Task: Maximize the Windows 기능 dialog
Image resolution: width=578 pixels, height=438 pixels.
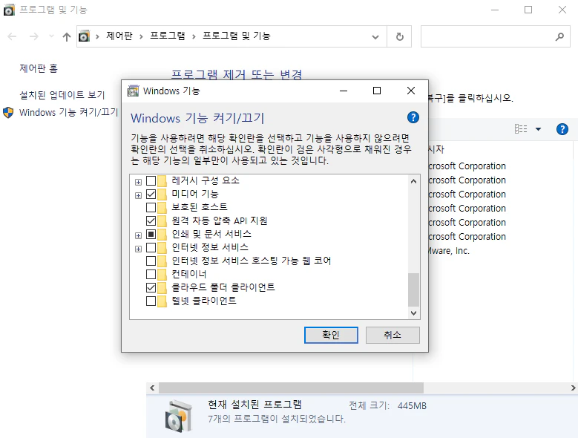Action: 377,91
